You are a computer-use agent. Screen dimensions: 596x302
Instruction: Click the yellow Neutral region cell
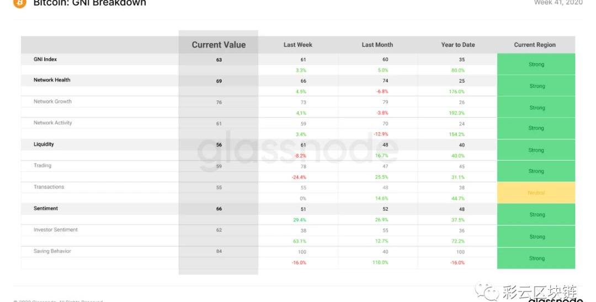[x=536, y=193]
